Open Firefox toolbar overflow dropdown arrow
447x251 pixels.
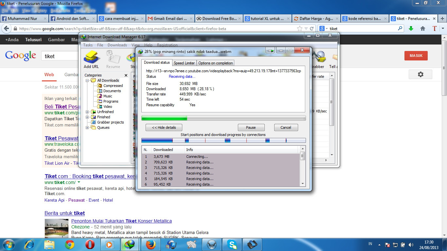click(443, 28)
